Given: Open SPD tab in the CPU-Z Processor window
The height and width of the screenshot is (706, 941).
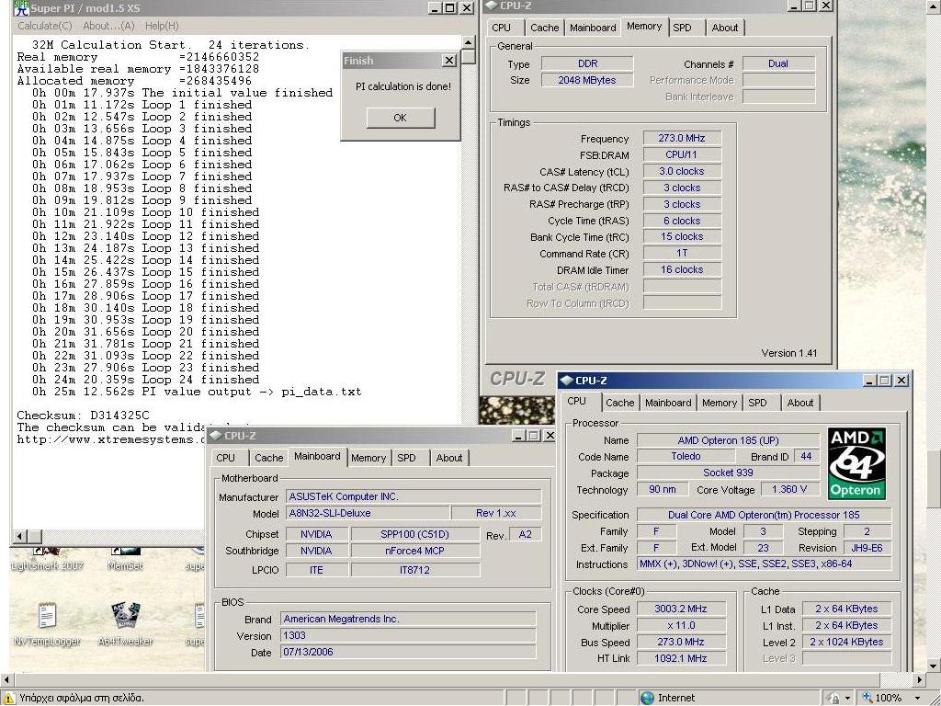Looking at the screenshot, I should click(x=757, y=403).
